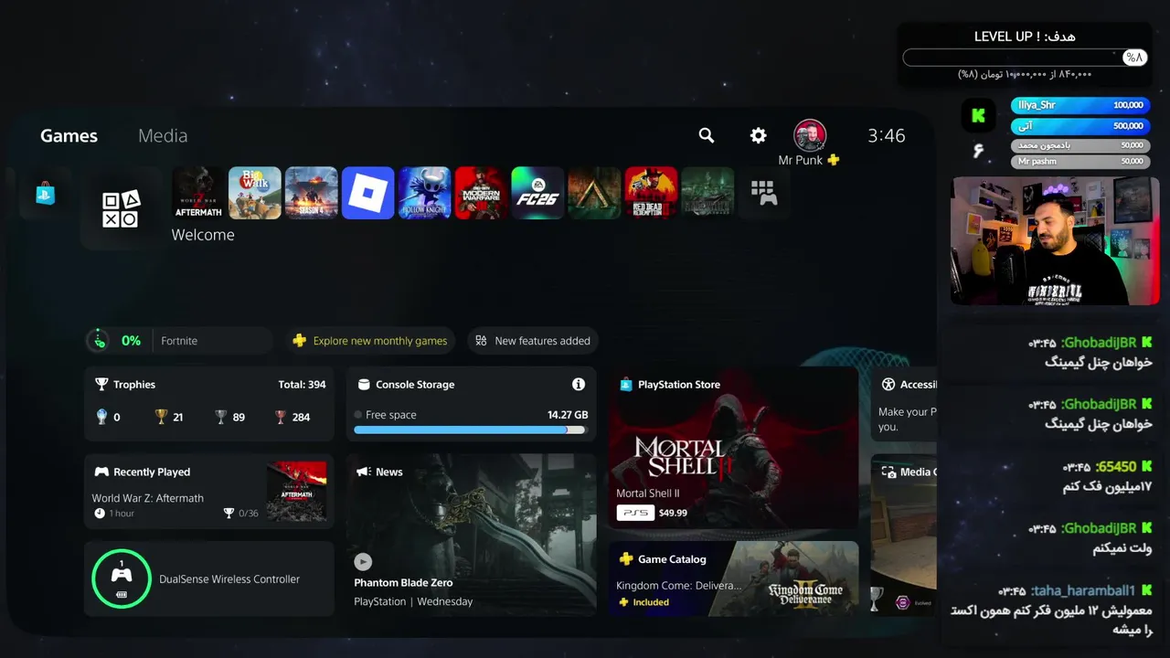Open the Settings gear icon
The height and width of the screenshot is (658, 1170).
759,135
